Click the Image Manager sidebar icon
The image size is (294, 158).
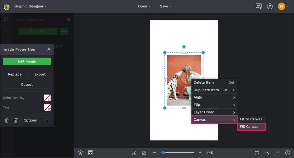[7, 20]
